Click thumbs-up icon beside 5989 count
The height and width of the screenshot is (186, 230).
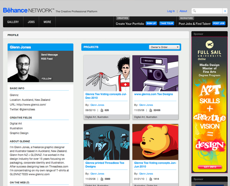coord(102,179)
